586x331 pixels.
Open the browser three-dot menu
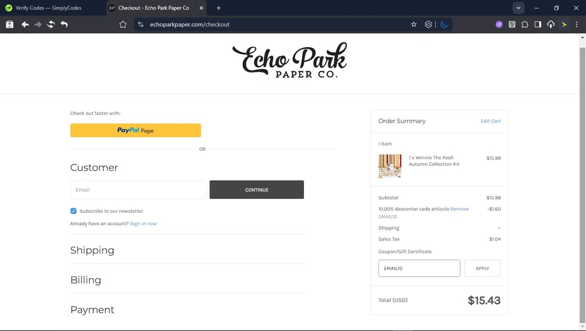tap(577, 25)
